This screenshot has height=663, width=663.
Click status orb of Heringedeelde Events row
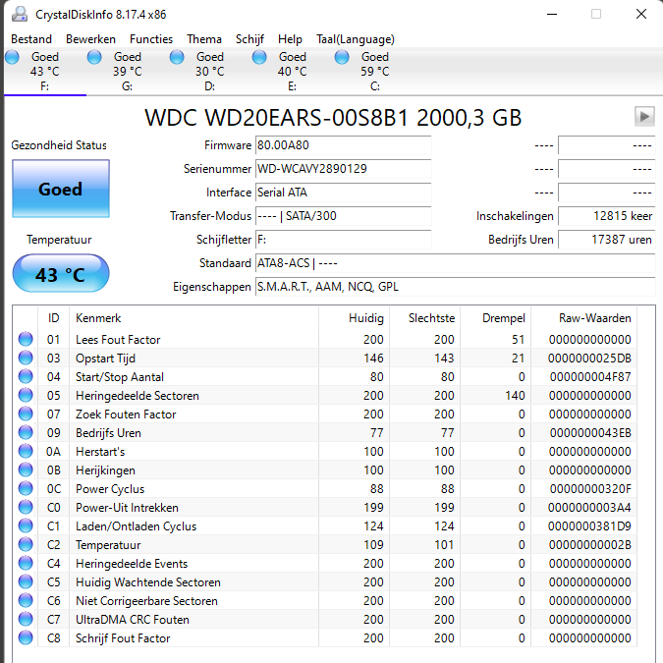pyautogui.click(x=26, y=563)
